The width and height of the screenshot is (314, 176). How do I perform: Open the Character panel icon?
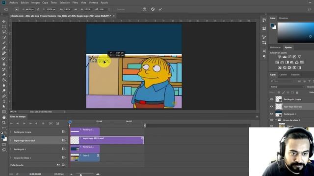click(264, 51)
